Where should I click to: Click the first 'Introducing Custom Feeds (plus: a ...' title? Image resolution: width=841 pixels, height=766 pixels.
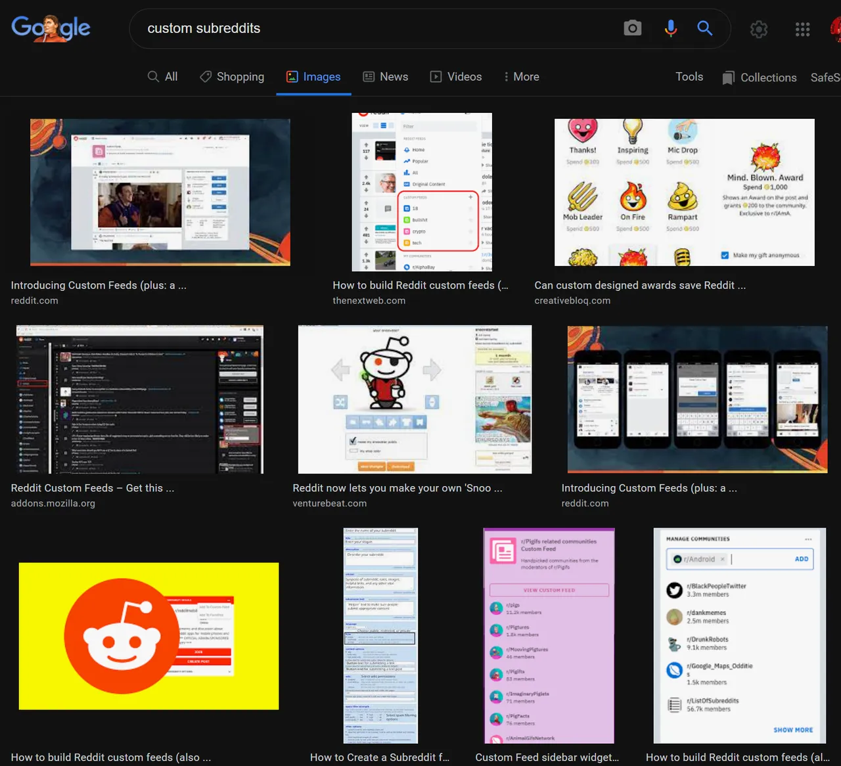[x=99, y=285]
